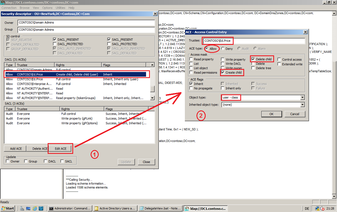Viewport: 337px width, 212px height.
Task: Open the Browse menu
Action: pyautogui.click(x=25, y=8)
